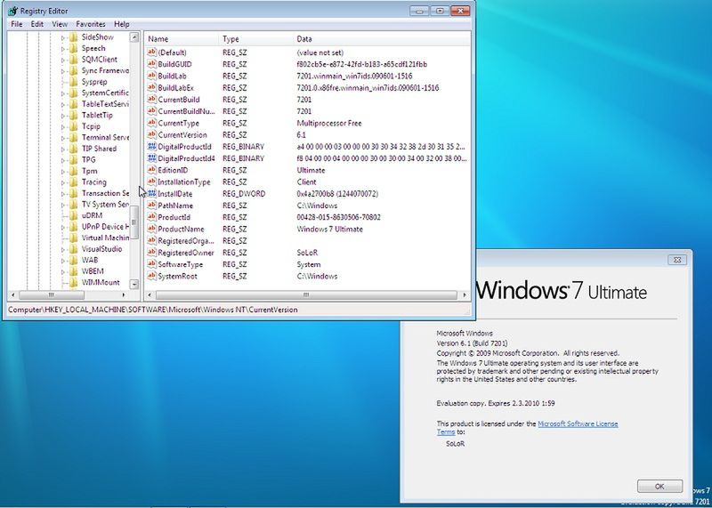Click the string icon beside SoftwareType
Viewport: 712px width, 508px height.
point(151,264)
